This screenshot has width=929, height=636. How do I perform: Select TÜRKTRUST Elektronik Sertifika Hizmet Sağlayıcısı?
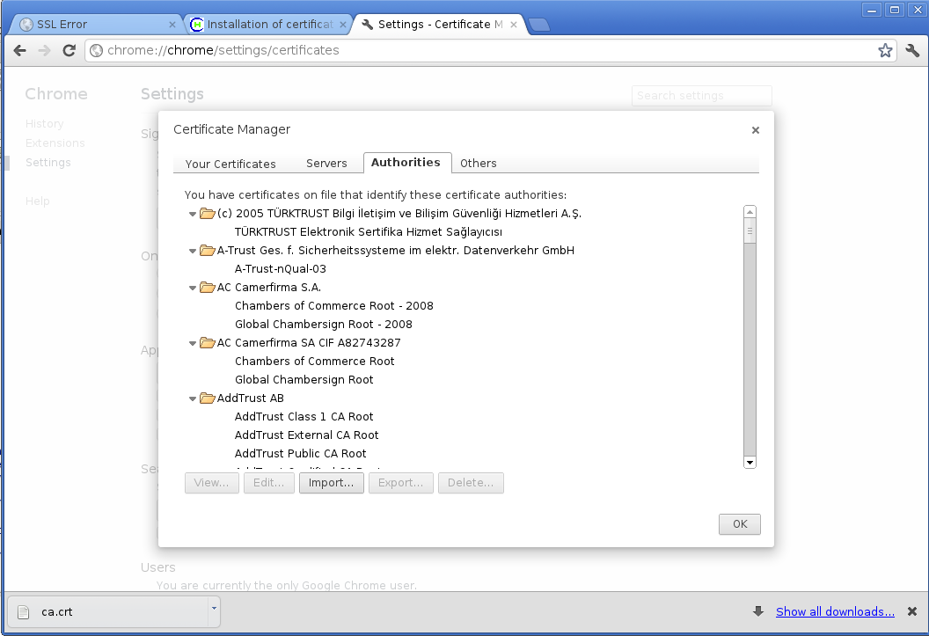[369, 231]
